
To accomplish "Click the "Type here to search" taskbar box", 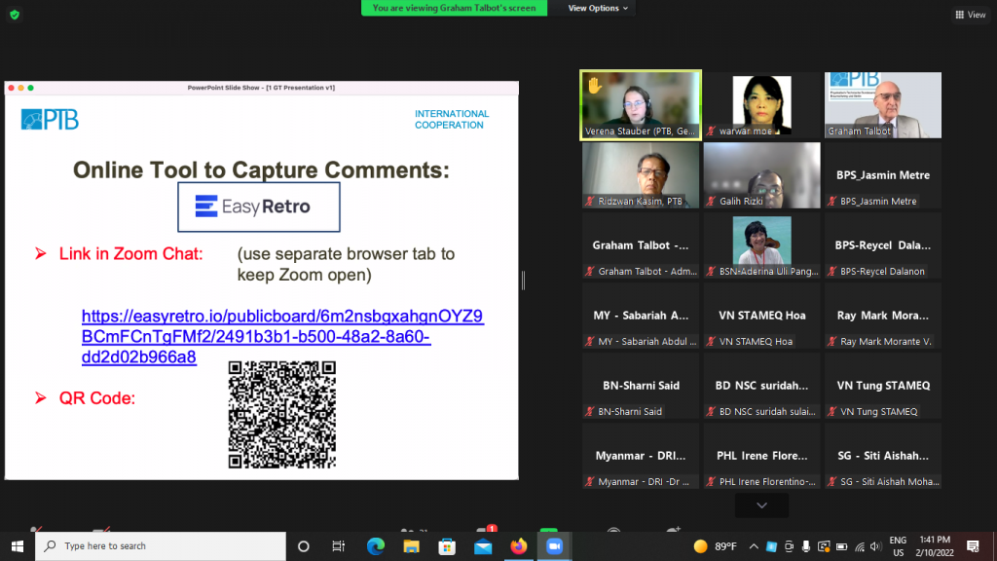I will pos(161,545).
